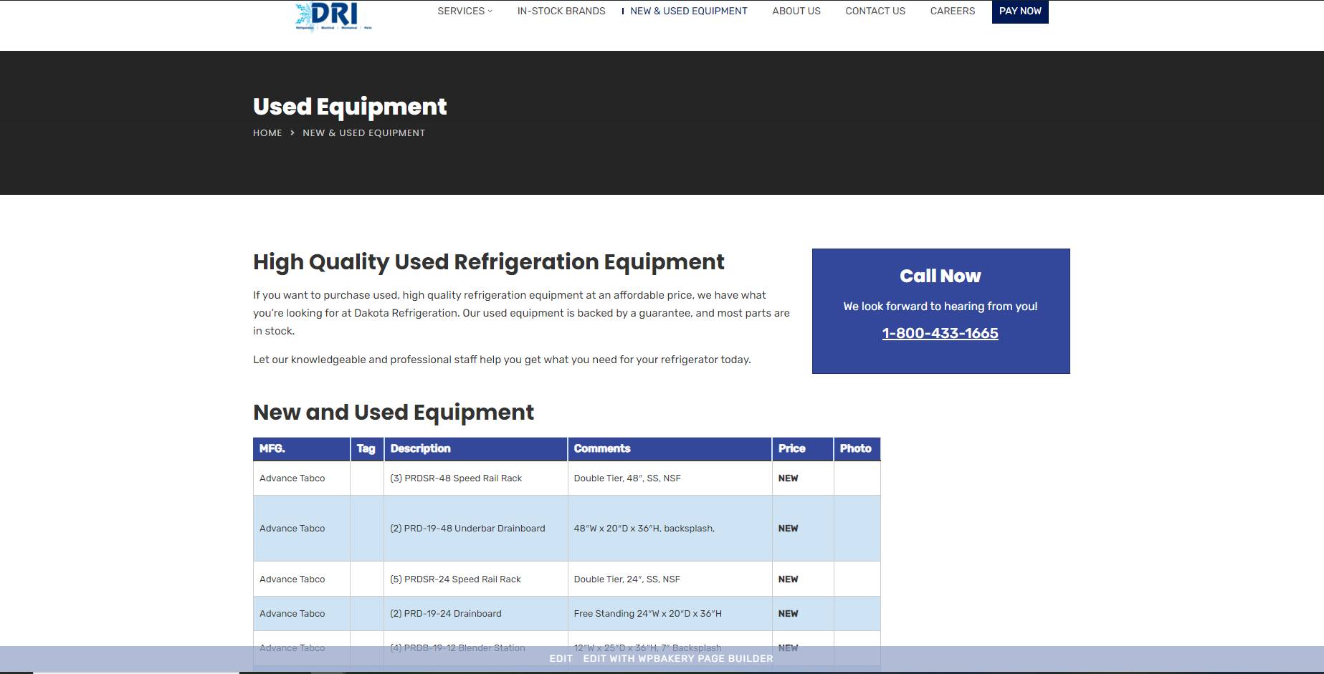
Task: Open the Careers page
Action: coord(952,11)
